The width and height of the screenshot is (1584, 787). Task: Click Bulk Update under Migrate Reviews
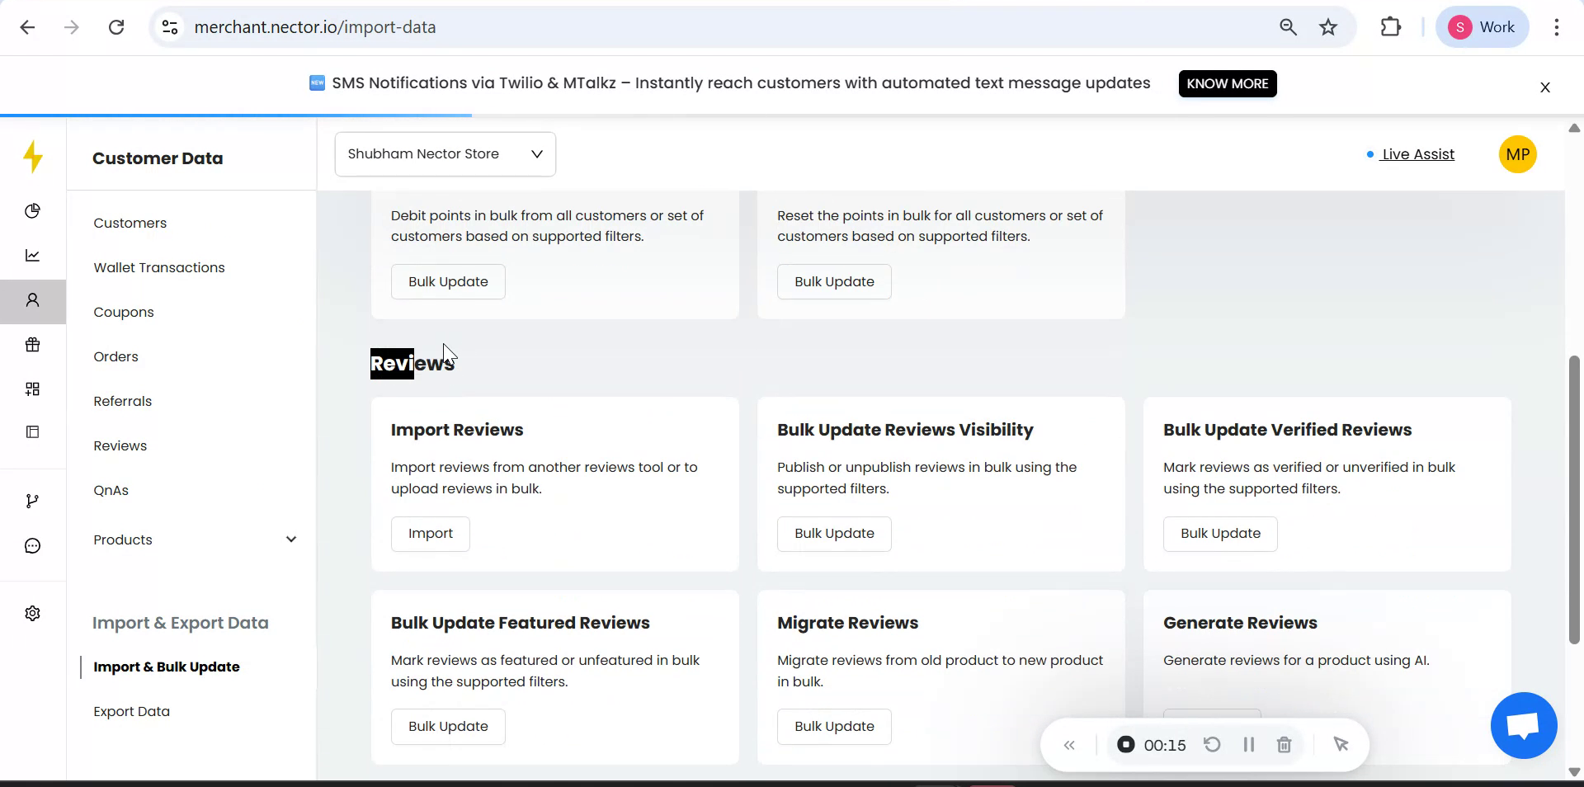834,727
